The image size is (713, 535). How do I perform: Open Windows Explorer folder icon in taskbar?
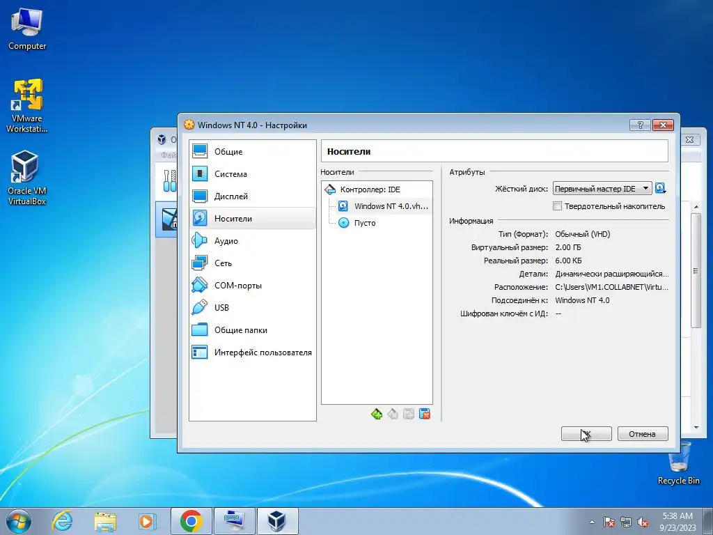coord(105,521)
